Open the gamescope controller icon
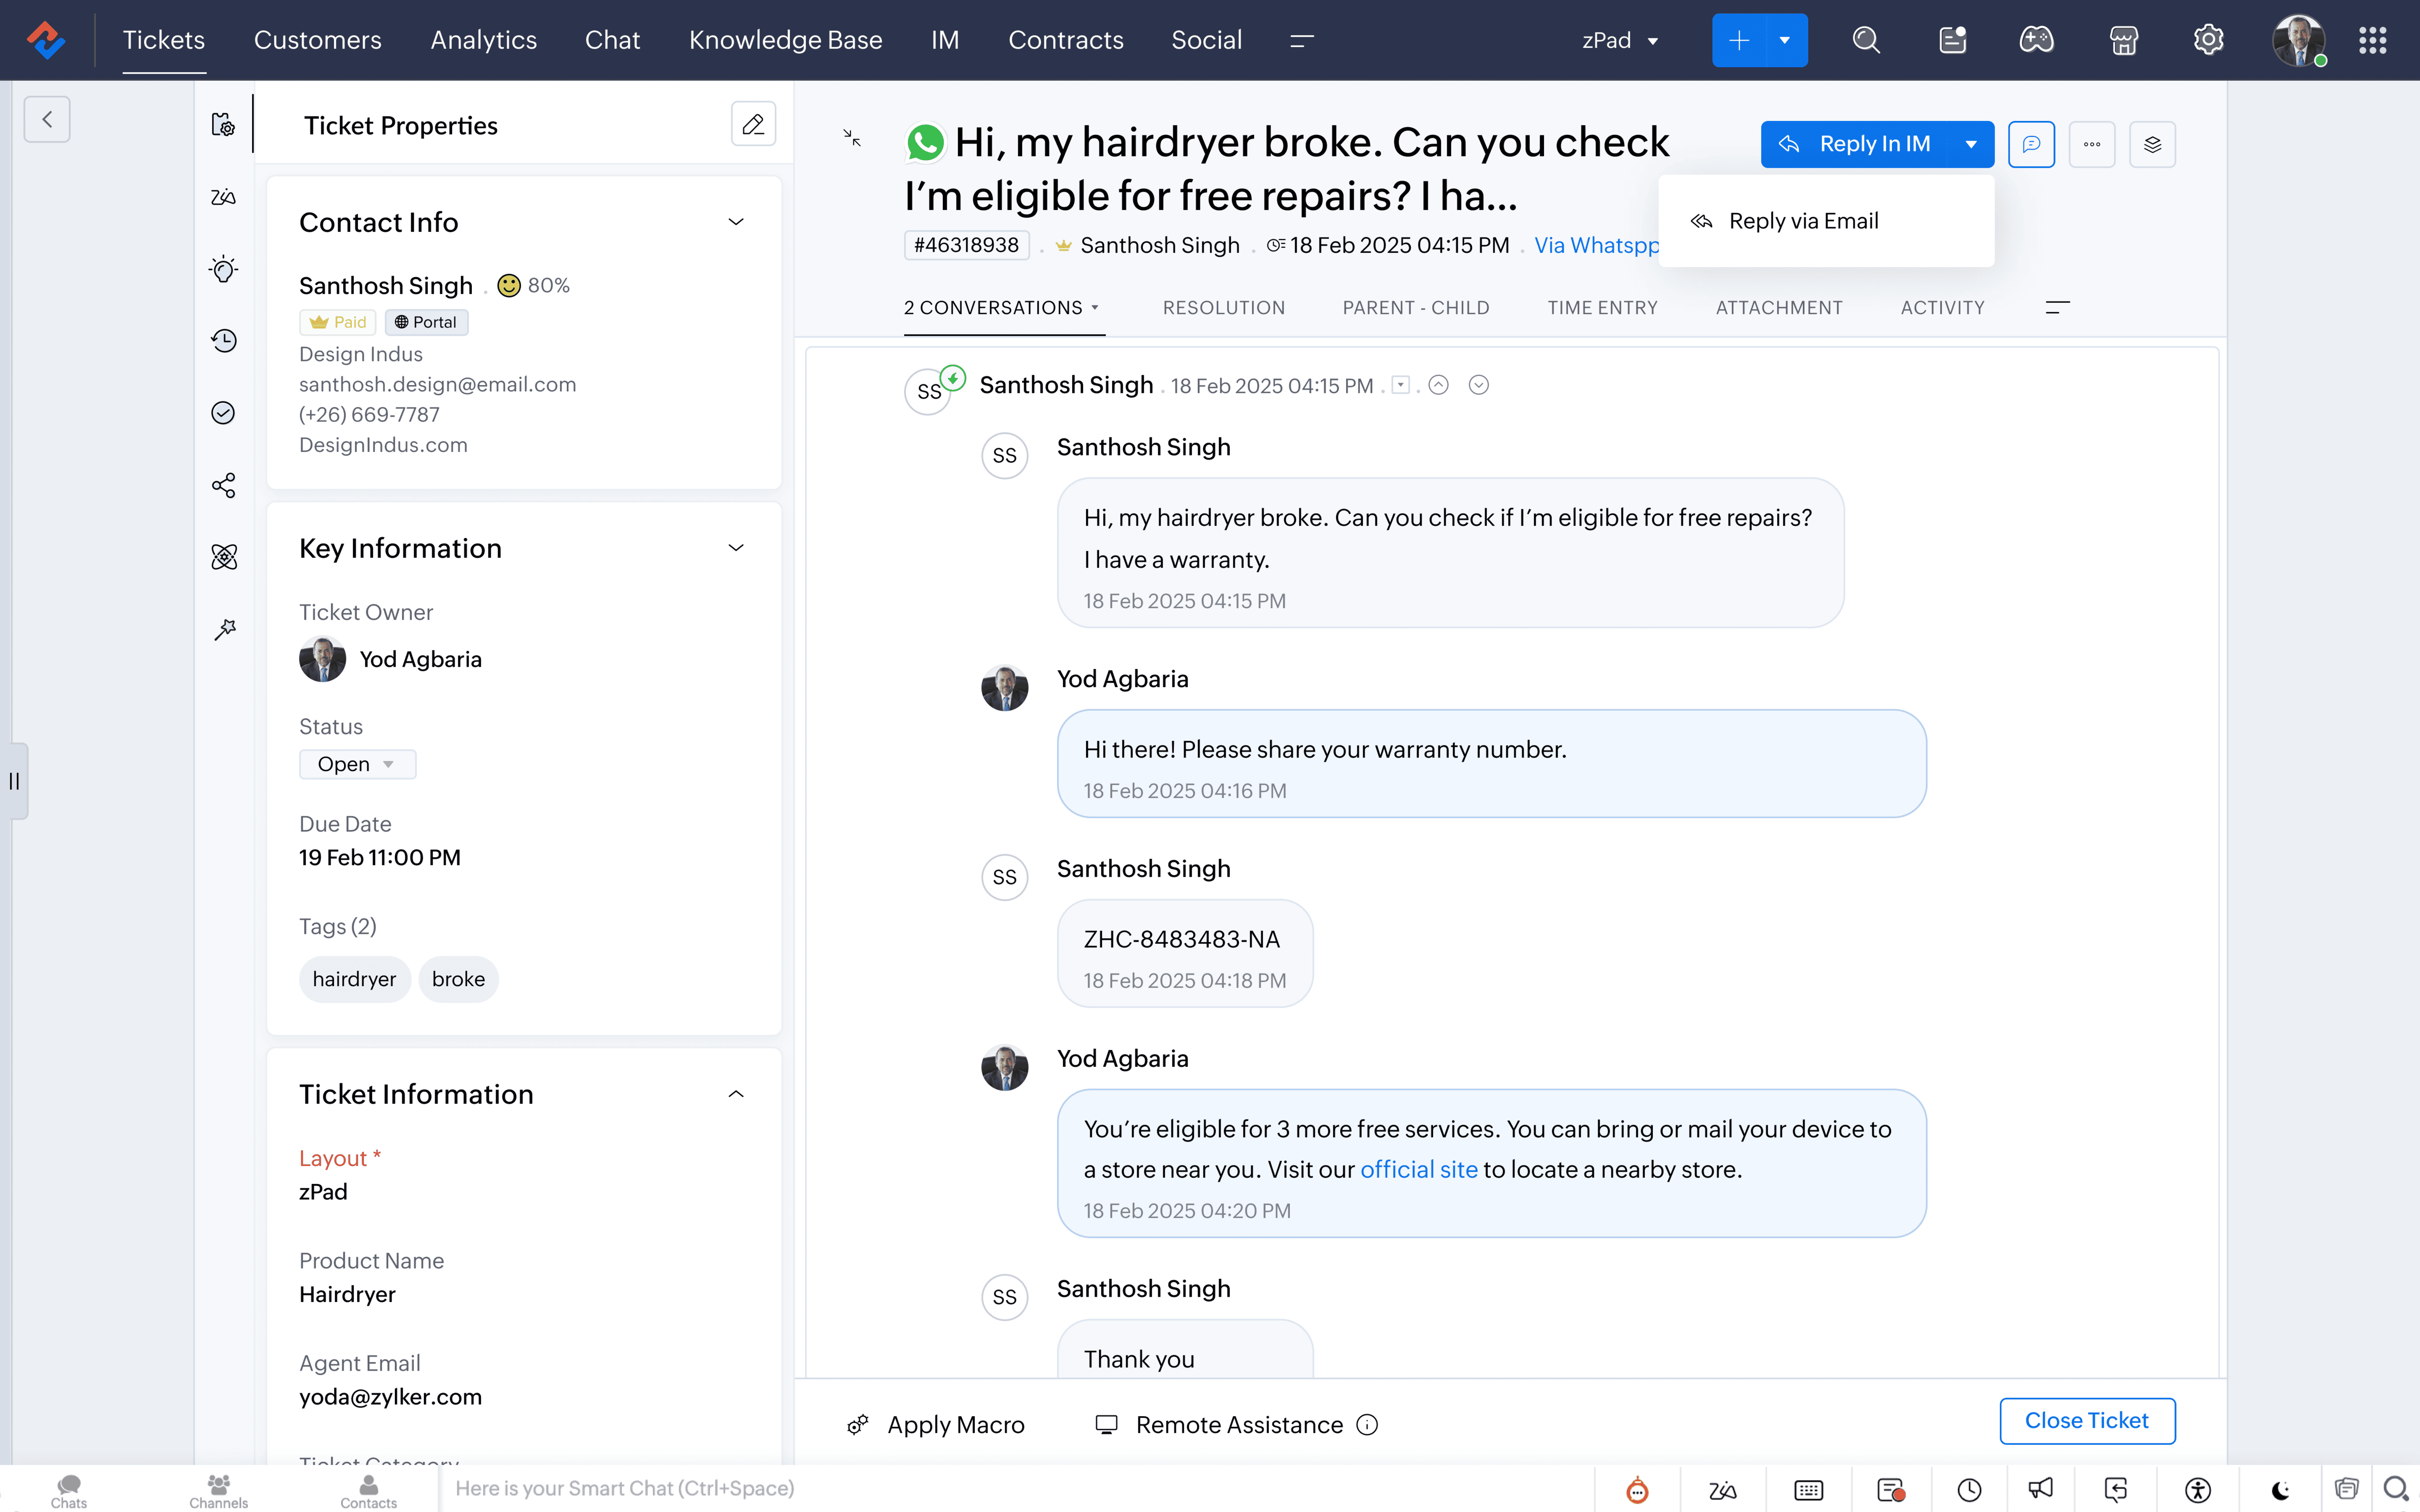The height and width of the screenshot is (1512, 2420). coord(2037,40)
